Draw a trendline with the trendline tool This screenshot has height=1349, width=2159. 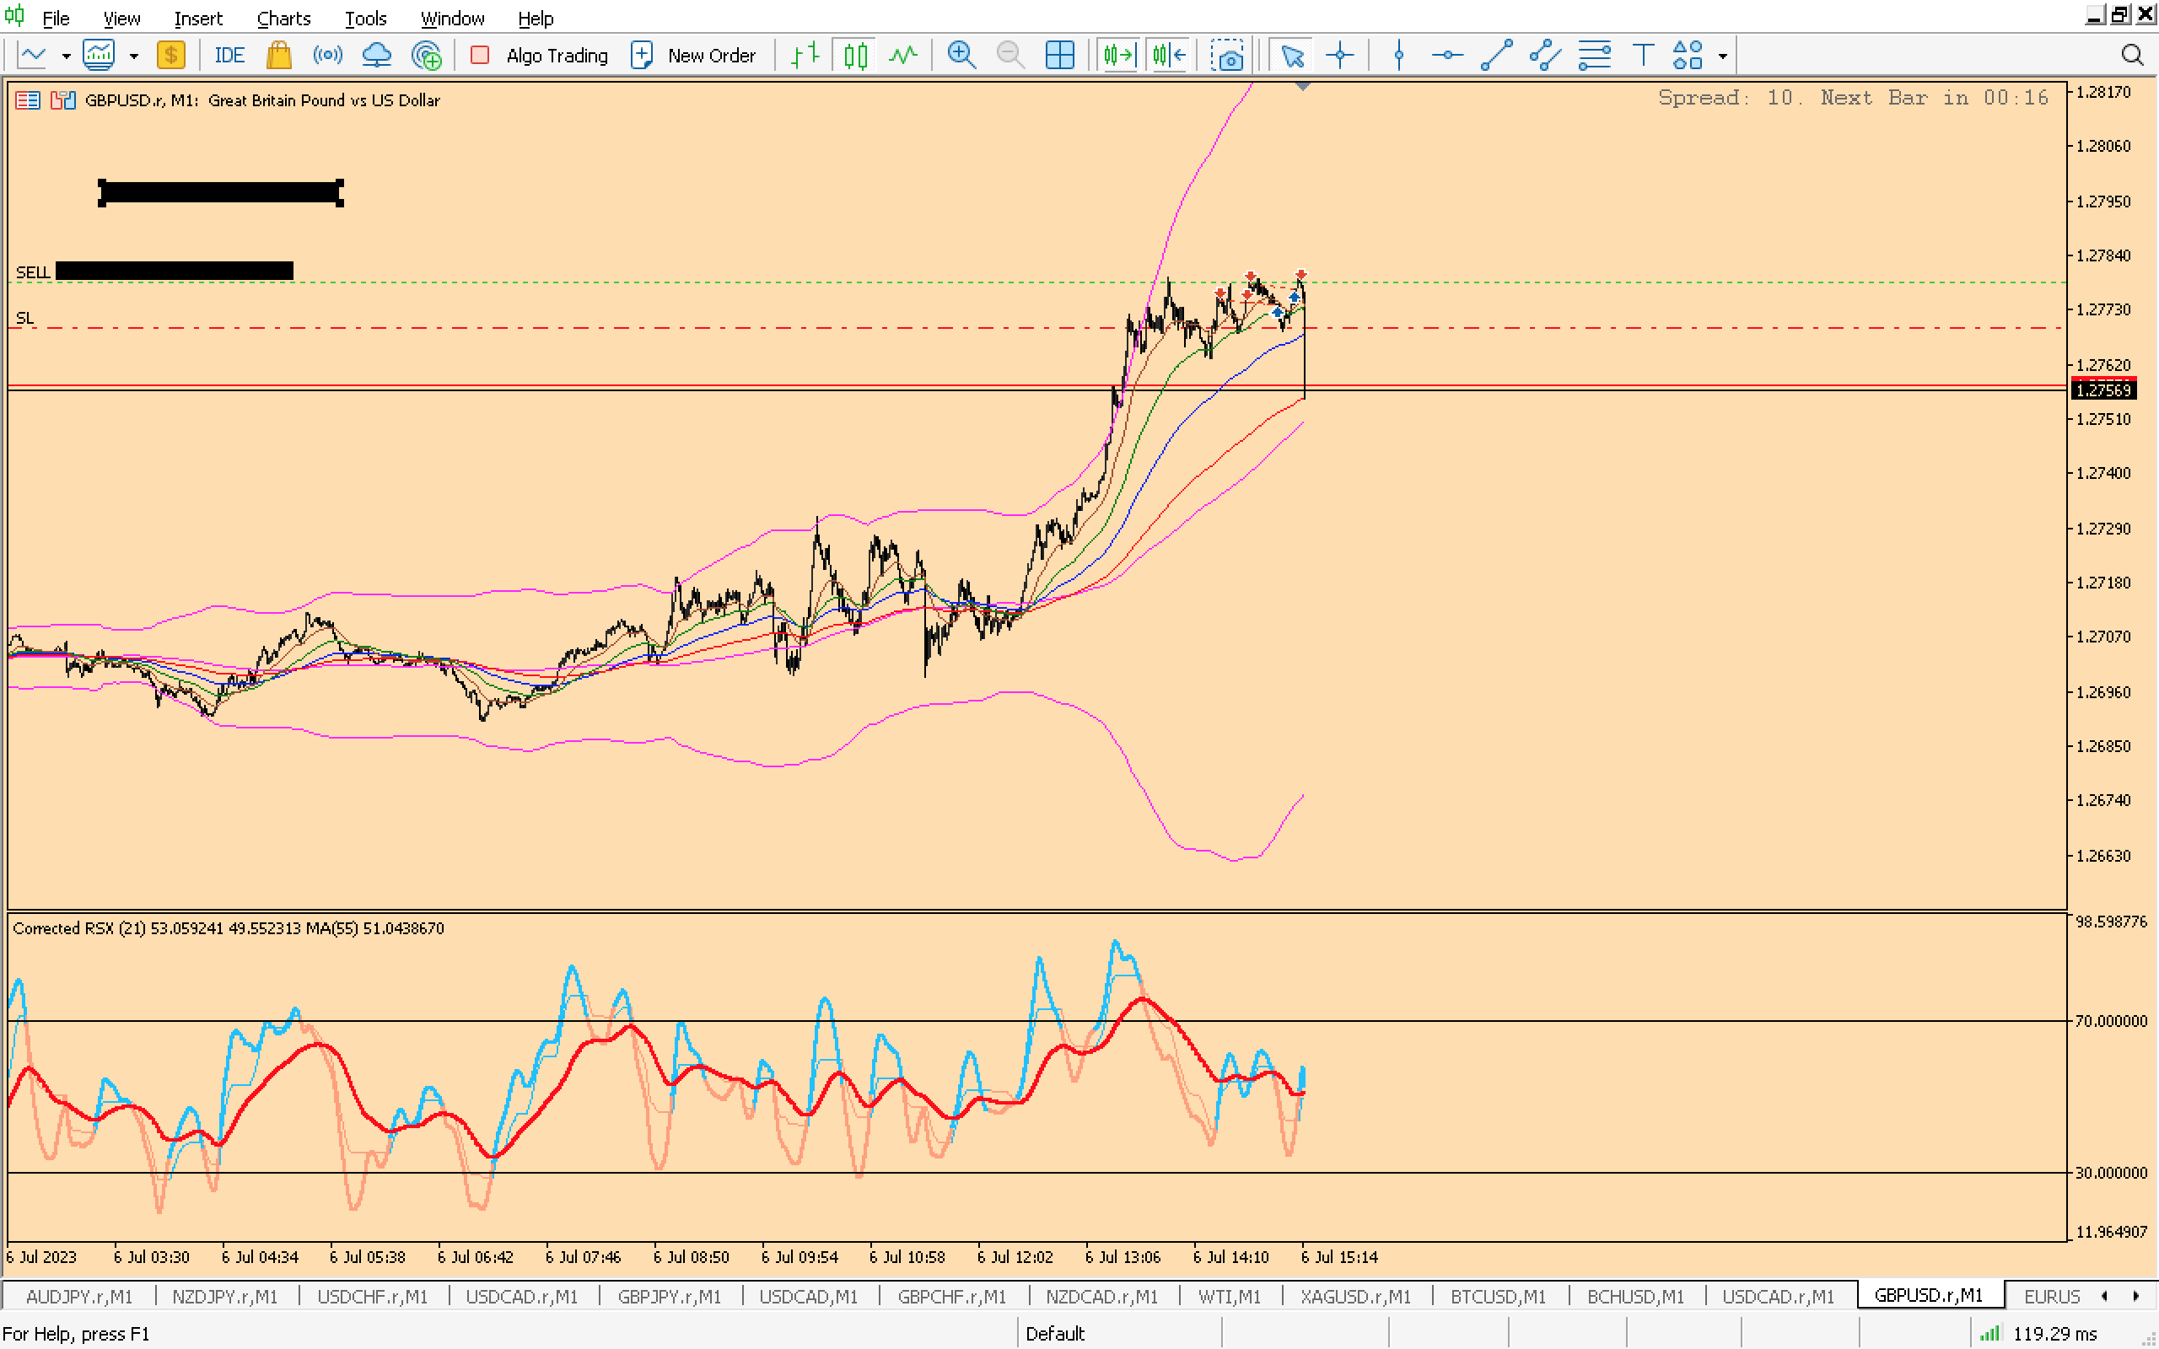pyautogui.click(x=1496, y=56)
